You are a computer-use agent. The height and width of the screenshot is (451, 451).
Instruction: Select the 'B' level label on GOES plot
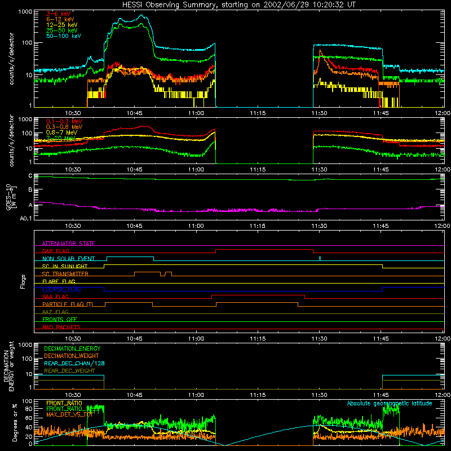point(30,190)
